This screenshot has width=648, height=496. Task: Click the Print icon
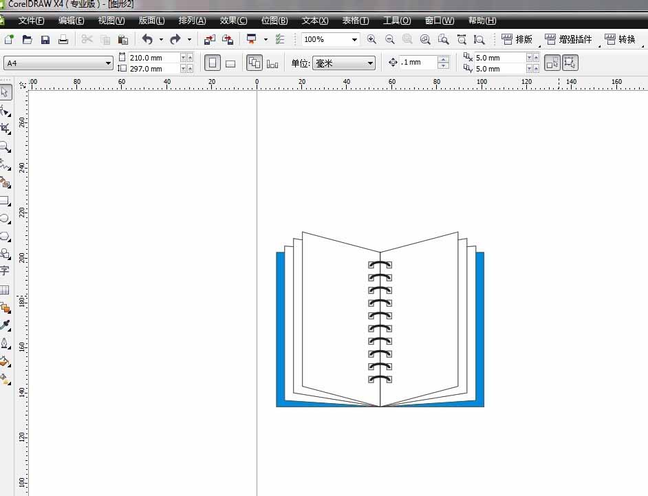[x=63, y=40]
